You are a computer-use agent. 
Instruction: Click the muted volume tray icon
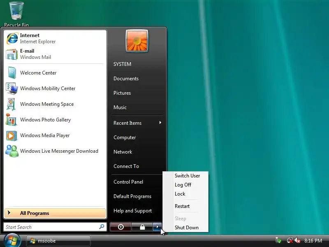click(297, 240)
